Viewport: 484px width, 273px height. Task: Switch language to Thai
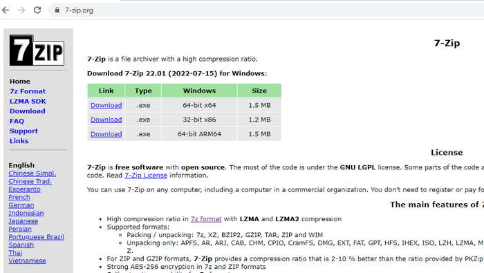coord(15,253)
